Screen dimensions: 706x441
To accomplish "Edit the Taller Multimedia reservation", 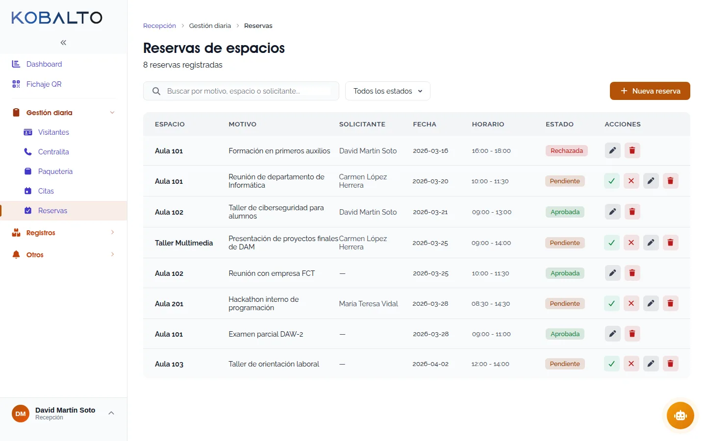I will coord(651,243).
